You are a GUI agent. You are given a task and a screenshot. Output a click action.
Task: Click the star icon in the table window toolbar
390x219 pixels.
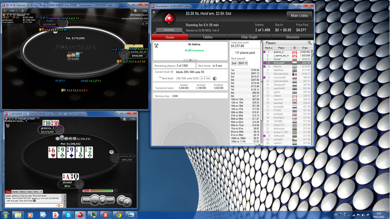4,11
